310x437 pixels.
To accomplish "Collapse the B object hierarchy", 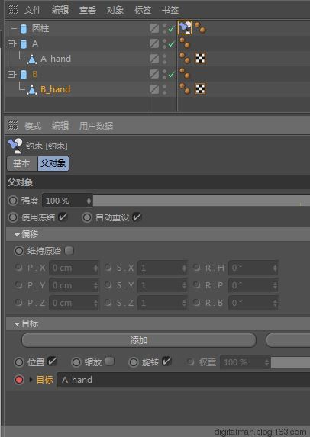I will (11, 74).
